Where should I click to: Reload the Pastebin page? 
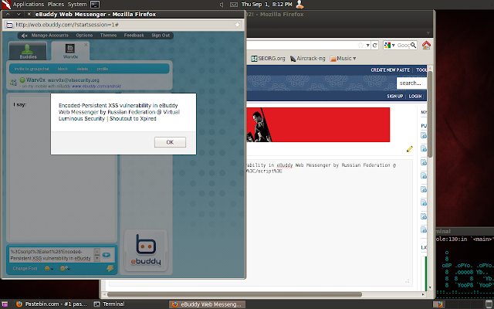point(374,46)
